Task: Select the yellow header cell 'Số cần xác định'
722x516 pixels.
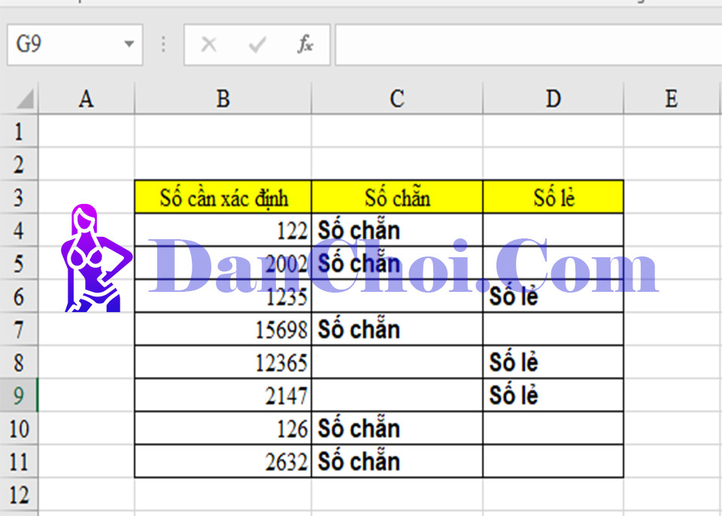Action: click(x=222, y=198)
